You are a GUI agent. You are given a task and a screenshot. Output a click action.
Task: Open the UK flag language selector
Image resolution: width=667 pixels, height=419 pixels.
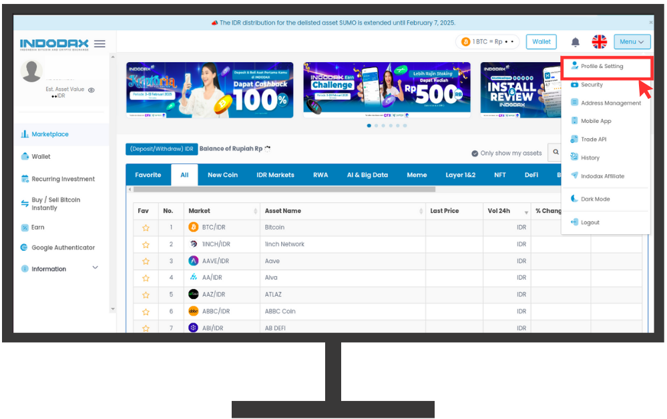599,42
